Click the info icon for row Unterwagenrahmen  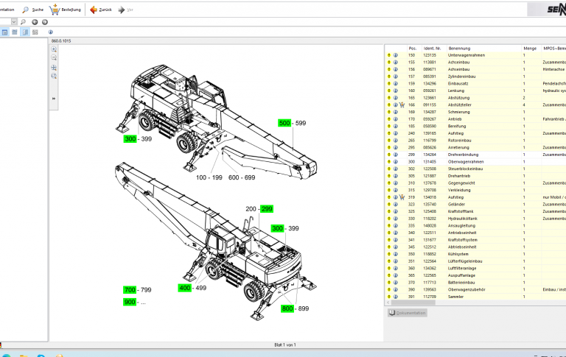[395, 55]
